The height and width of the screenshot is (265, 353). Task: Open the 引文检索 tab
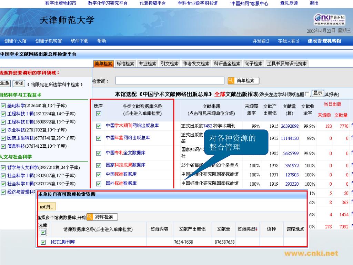click(x=170, y=64)
